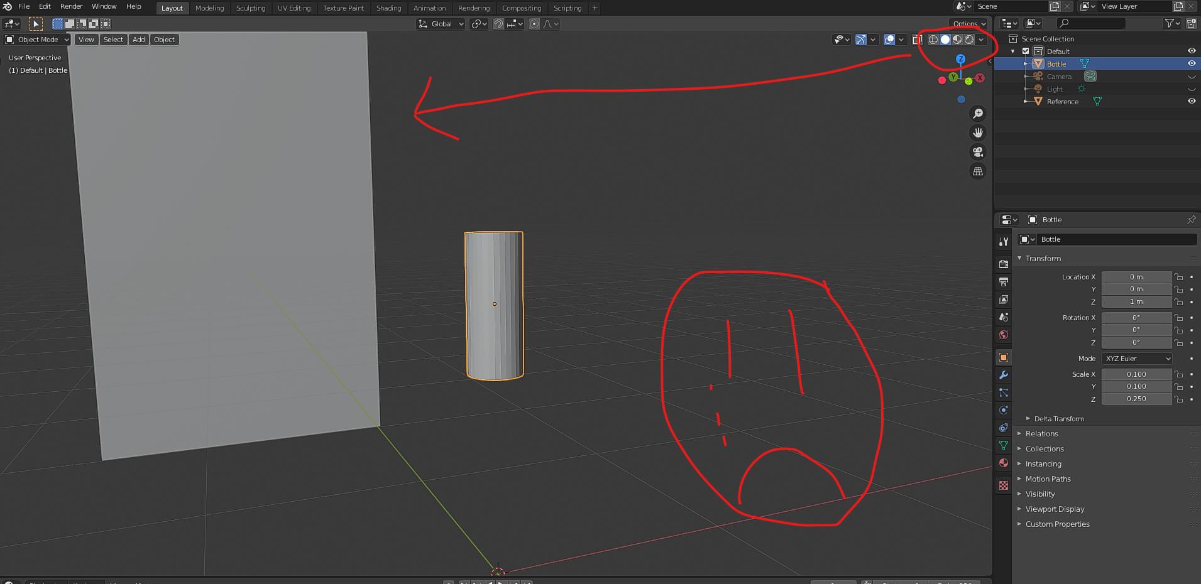Open the Render properties tab
Screen dimensions: 1201x584
click(x=1004, y=264)
